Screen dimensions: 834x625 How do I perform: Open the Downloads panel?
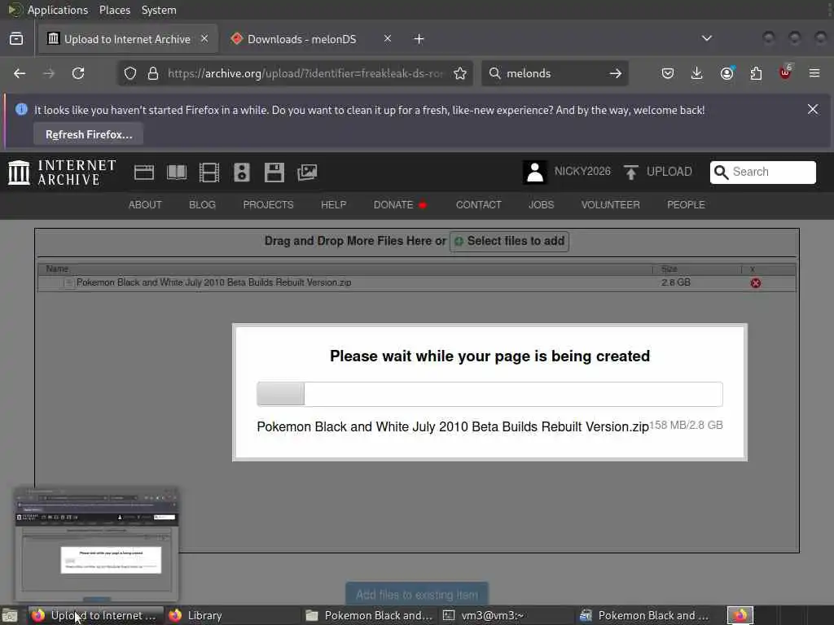click(697, 73)
